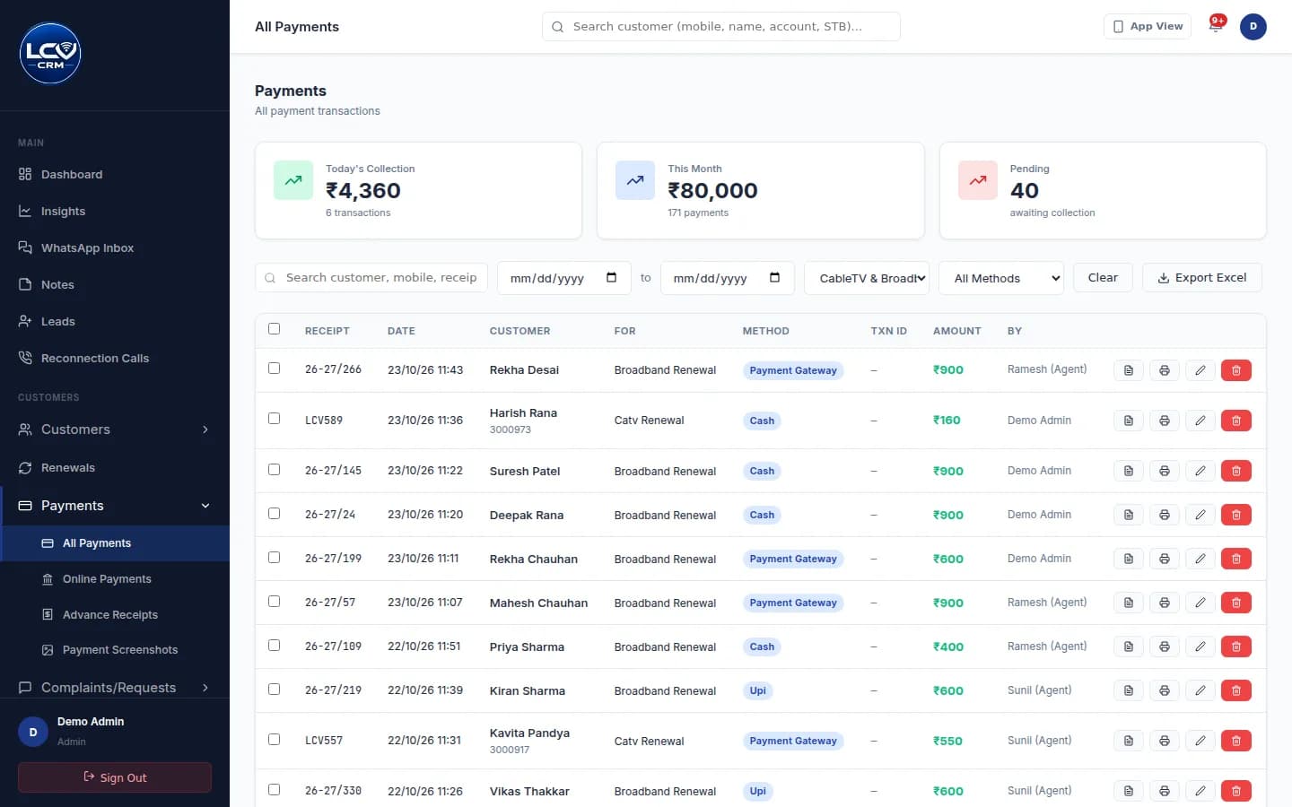Delete the Harish Rana payment

tap(1236, 421)
